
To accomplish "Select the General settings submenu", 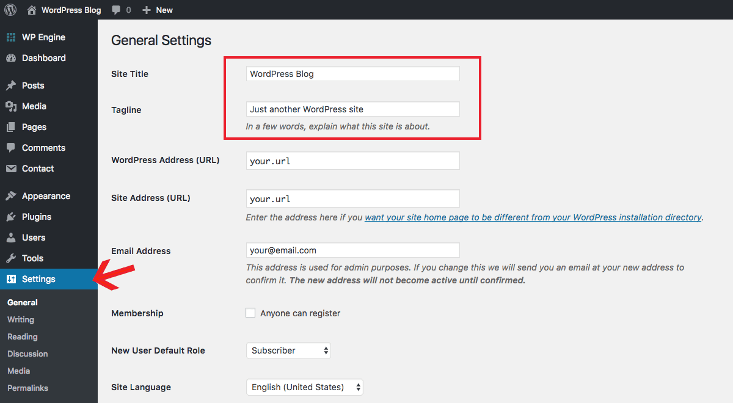I will point(23,302).
